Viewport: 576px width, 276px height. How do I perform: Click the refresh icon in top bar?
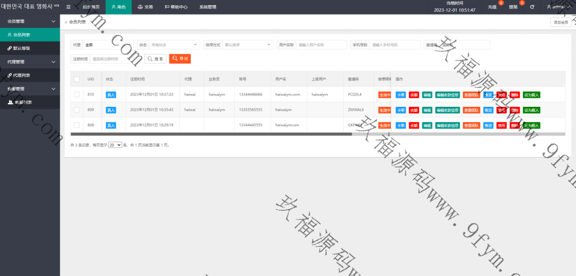532,7
